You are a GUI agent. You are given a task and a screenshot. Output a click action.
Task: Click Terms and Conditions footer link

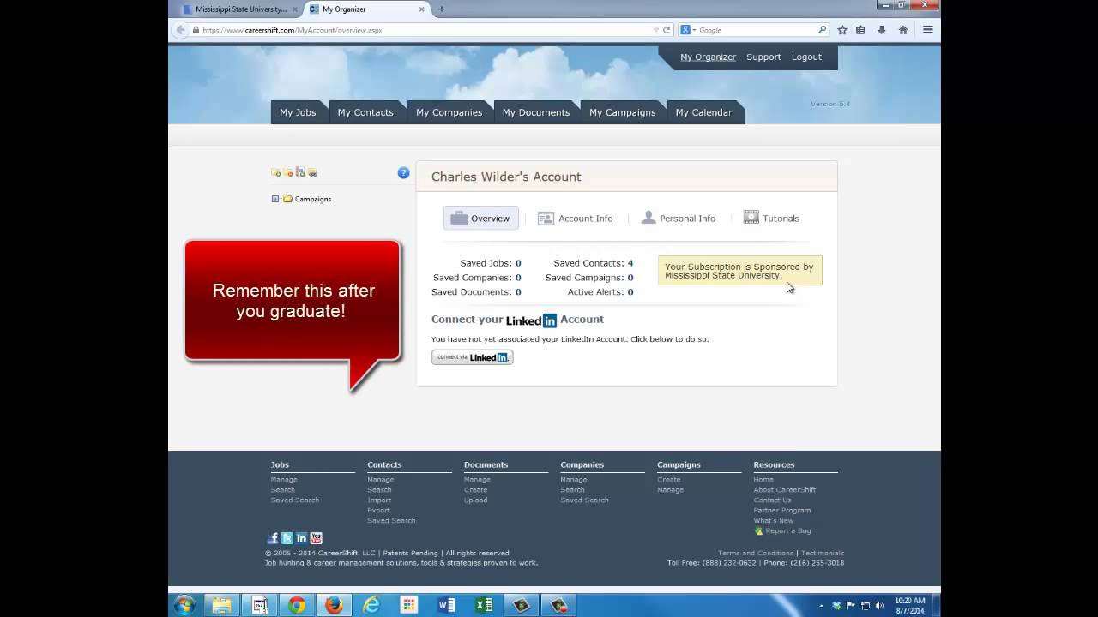(x=756, y=553)
